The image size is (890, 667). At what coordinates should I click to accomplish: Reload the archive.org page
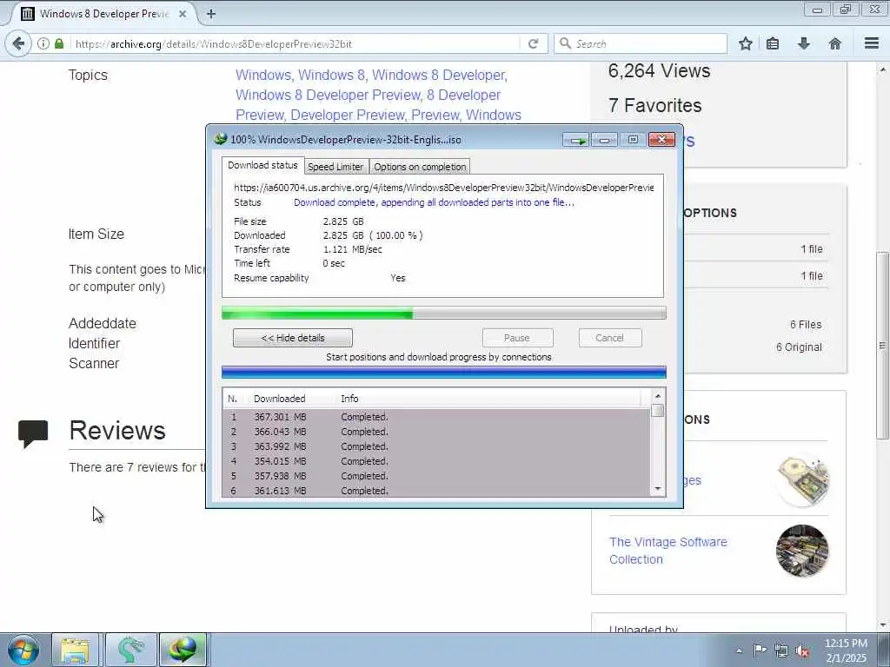[533, 43]
